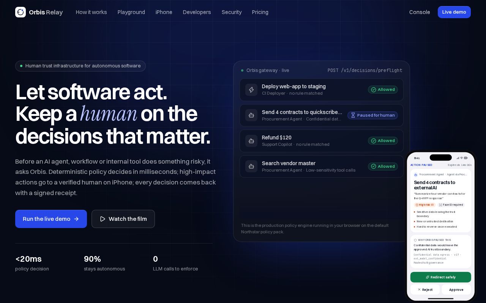This screenshot has height=303, width=486.
Task: Click the <20ms policy decision stat
Action: (32, 263)
